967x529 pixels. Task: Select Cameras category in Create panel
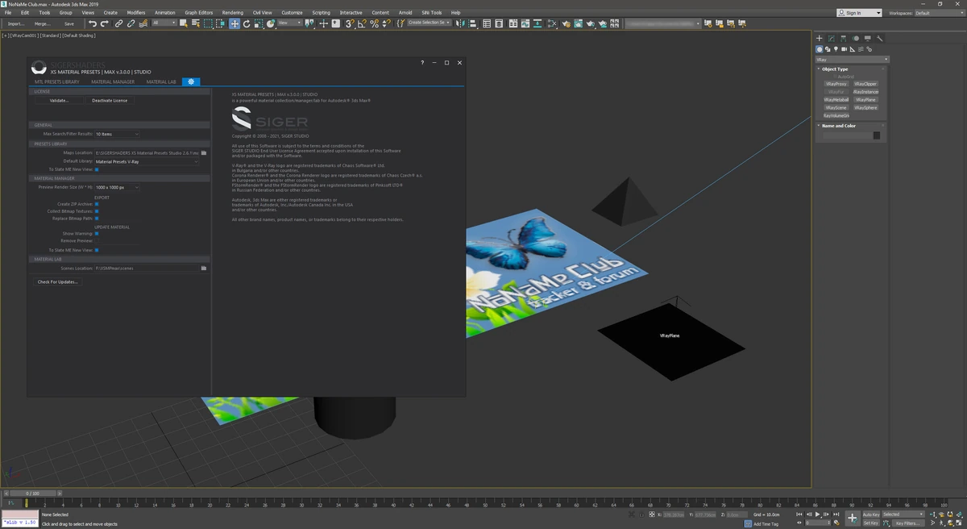click(x=844, y=49)
